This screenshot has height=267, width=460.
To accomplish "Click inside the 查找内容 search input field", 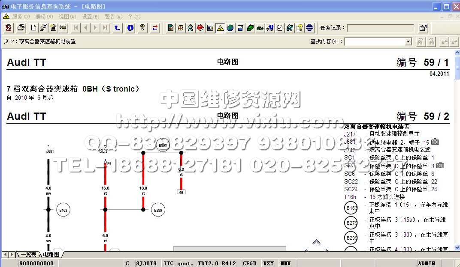I will click(374, 42).
